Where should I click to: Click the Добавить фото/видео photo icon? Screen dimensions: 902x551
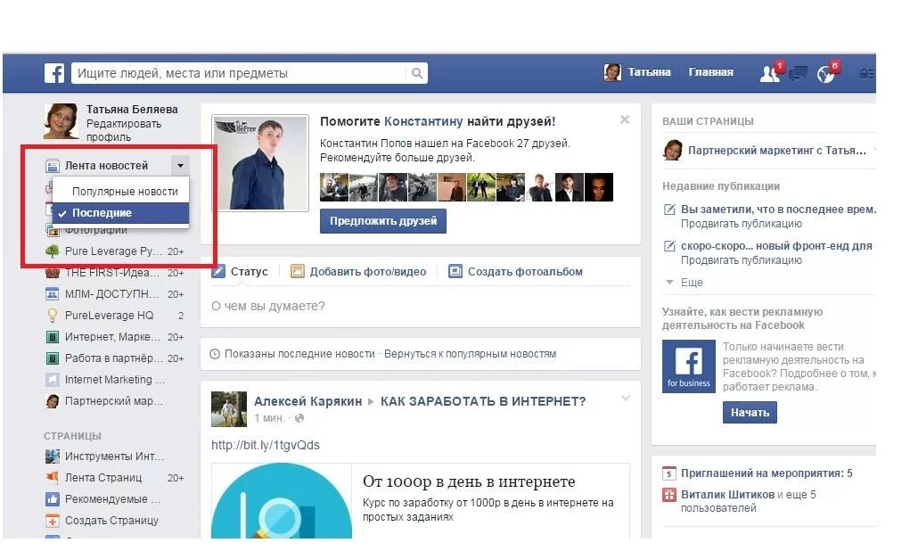pos(298,271)
